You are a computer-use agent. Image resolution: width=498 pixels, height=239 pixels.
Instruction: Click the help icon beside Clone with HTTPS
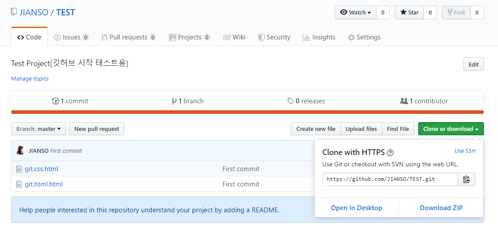[391, 153]
